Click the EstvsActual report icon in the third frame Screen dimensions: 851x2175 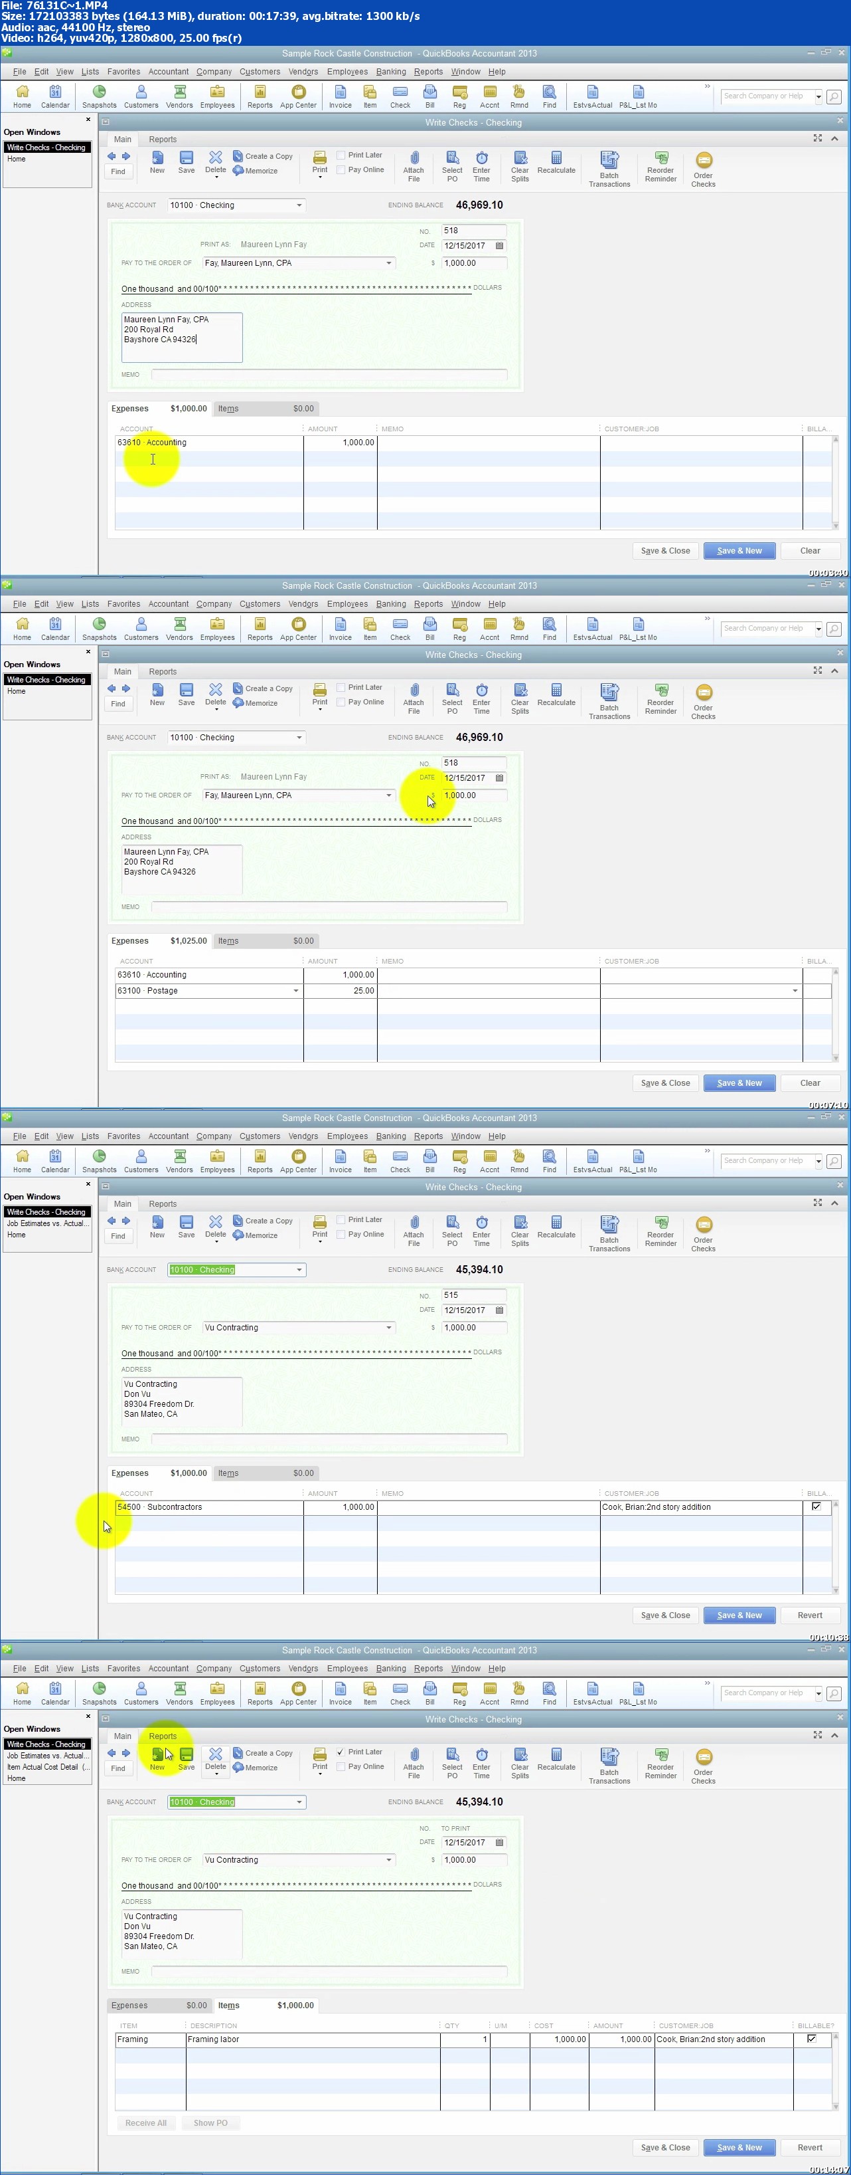tap(592, 1161)
